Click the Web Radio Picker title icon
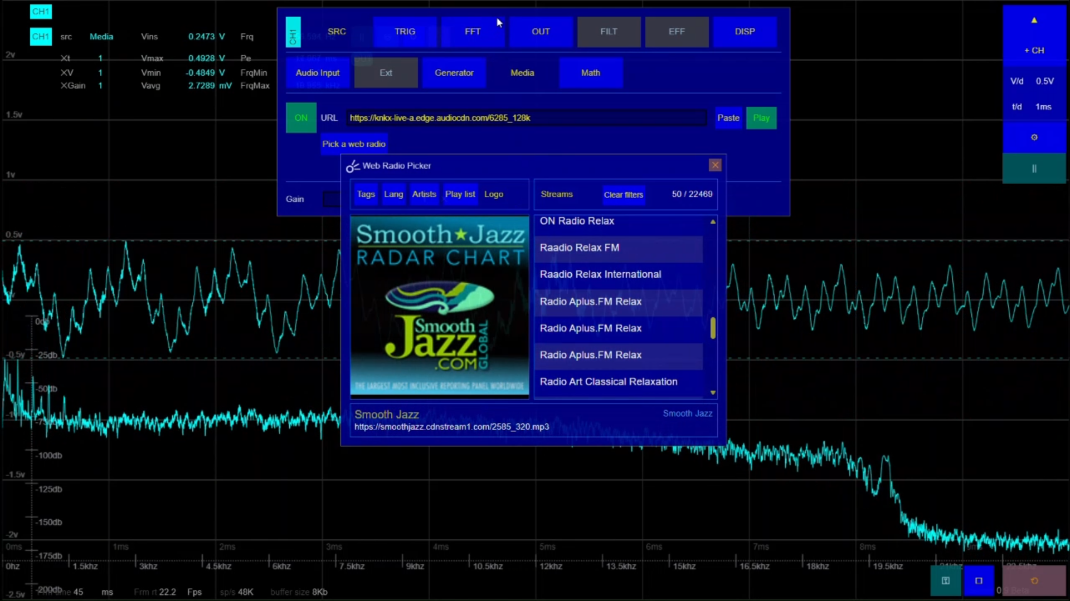 pos(352,166)
